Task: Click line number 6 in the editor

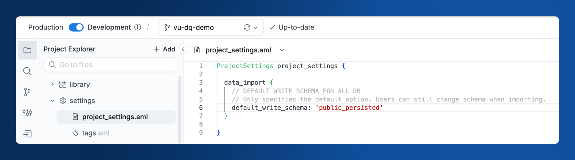Action: [201, 108]
